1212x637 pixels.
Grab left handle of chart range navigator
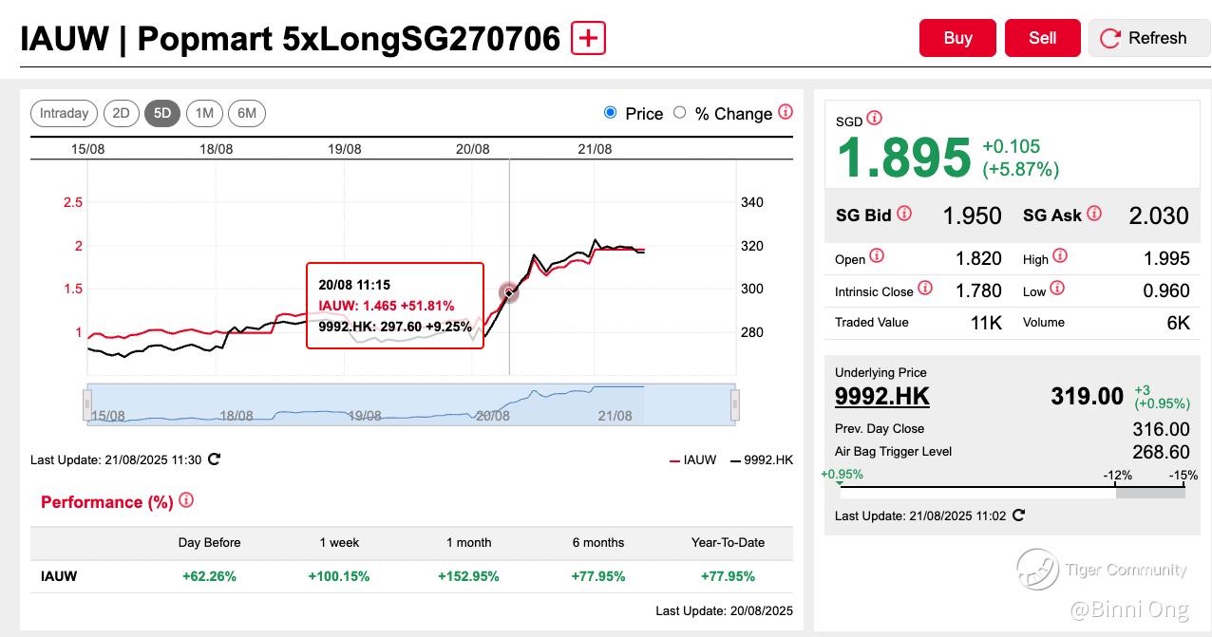pos(88,405)
